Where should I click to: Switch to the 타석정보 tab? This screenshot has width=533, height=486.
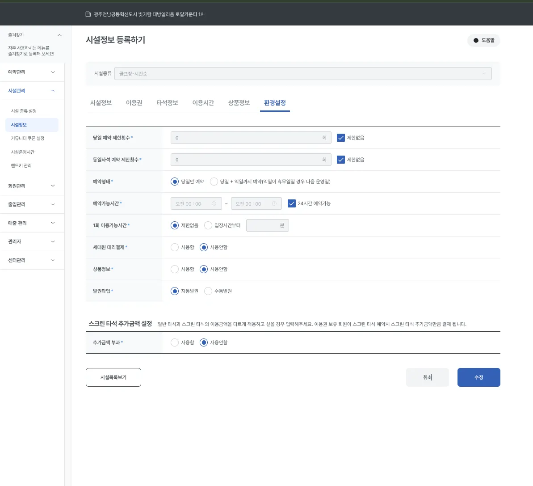167,103
